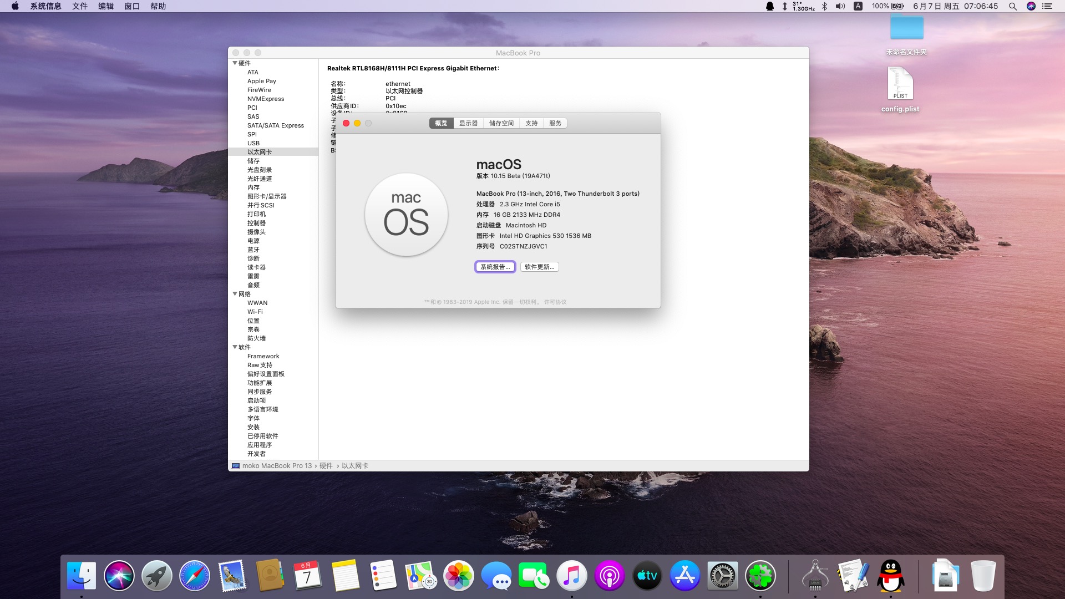Switch to 显示器 displays tab

tap(468, 123)
